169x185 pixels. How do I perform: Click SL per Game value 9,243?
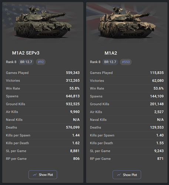point(159,151)
